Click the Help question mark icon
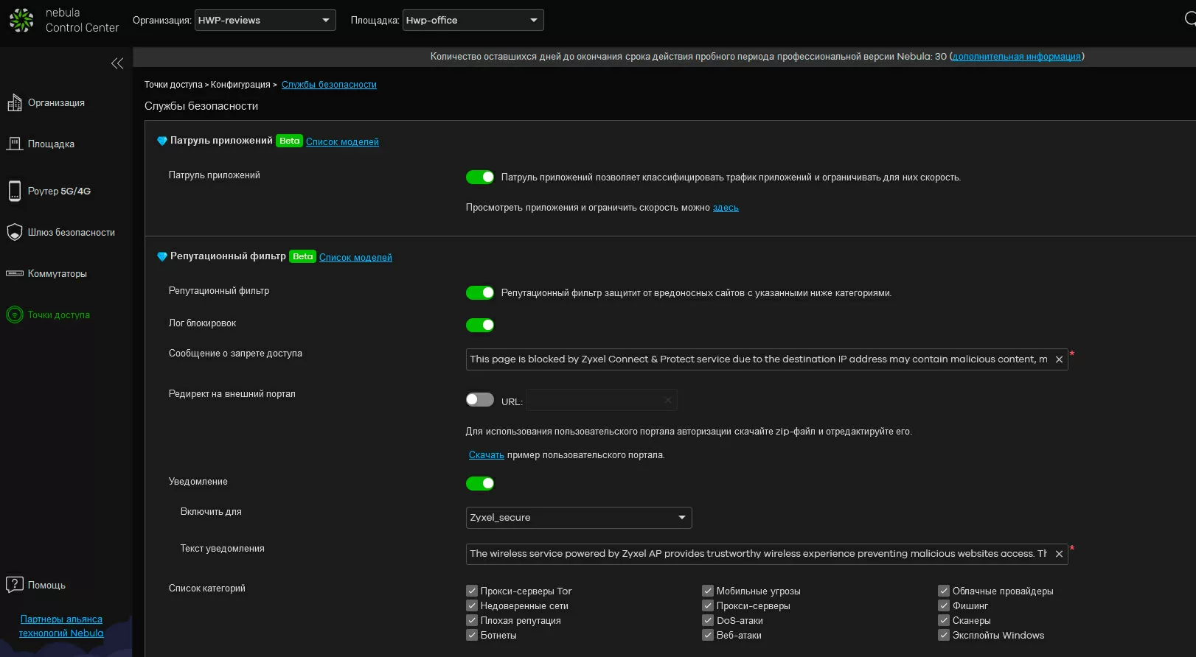This screenshot has width=1196, height=657. pyautogui.click(x=15, y=585)
